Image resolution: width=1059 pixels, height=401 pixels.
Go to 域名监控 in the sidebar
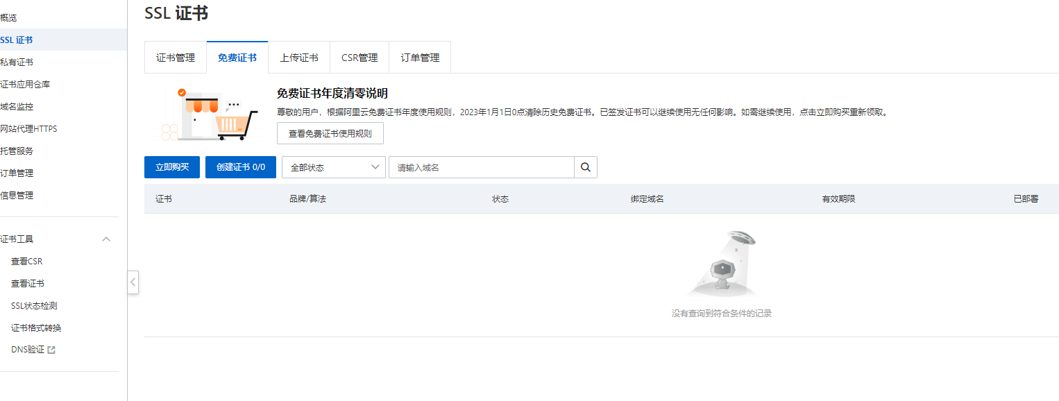(x=17, y=107)
